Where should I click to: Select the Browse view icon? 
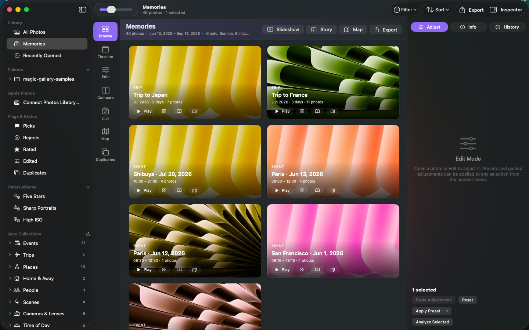[x=105, y=31]
